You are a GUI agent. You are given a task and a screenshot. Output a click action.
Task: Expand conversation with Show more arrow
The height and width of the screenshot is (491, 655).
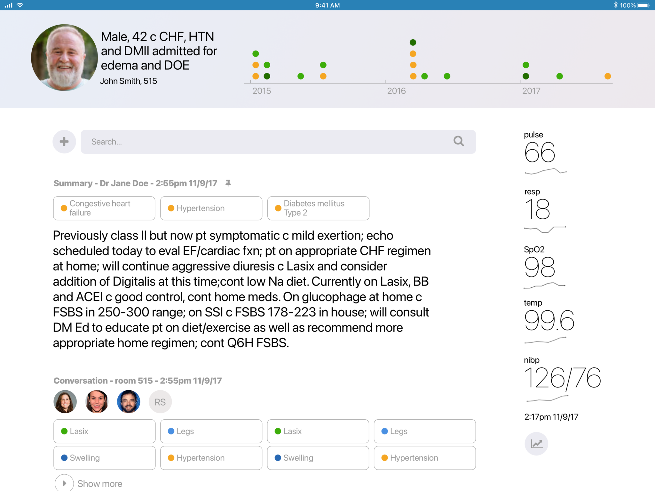click(x=64, y=483)
